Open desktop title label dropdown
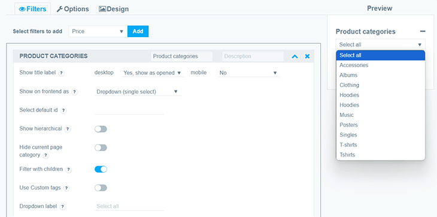The image size is (437, 217). tap(153, 73)
